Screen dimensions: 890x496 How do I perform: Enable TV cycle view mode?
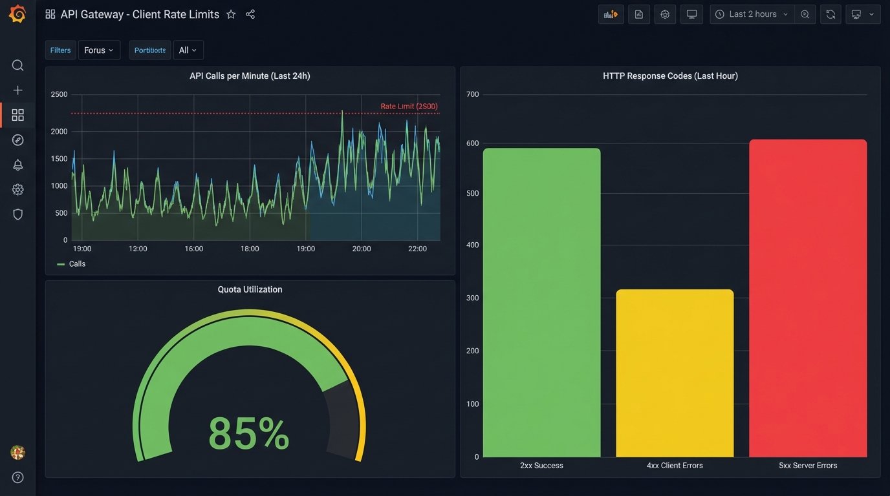(691, 14)
